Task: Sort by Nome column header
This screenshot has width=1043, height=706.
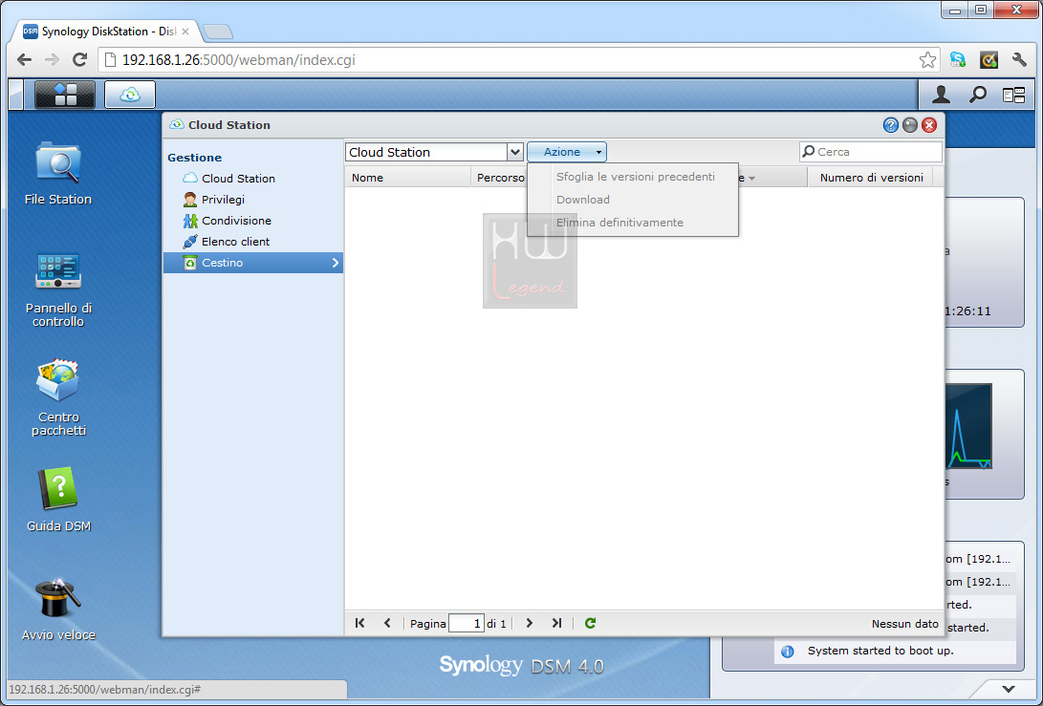Action: [408, 178]
